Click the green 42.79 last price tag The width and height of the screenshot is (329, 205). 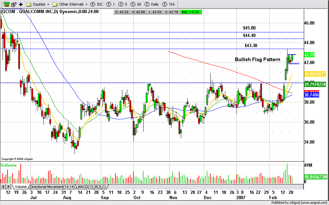309,55
